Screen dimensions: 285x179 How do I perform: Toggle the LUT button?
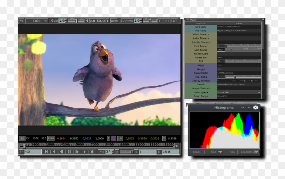[174, 21]
